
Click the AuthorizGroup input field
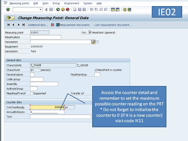[34, 89]
